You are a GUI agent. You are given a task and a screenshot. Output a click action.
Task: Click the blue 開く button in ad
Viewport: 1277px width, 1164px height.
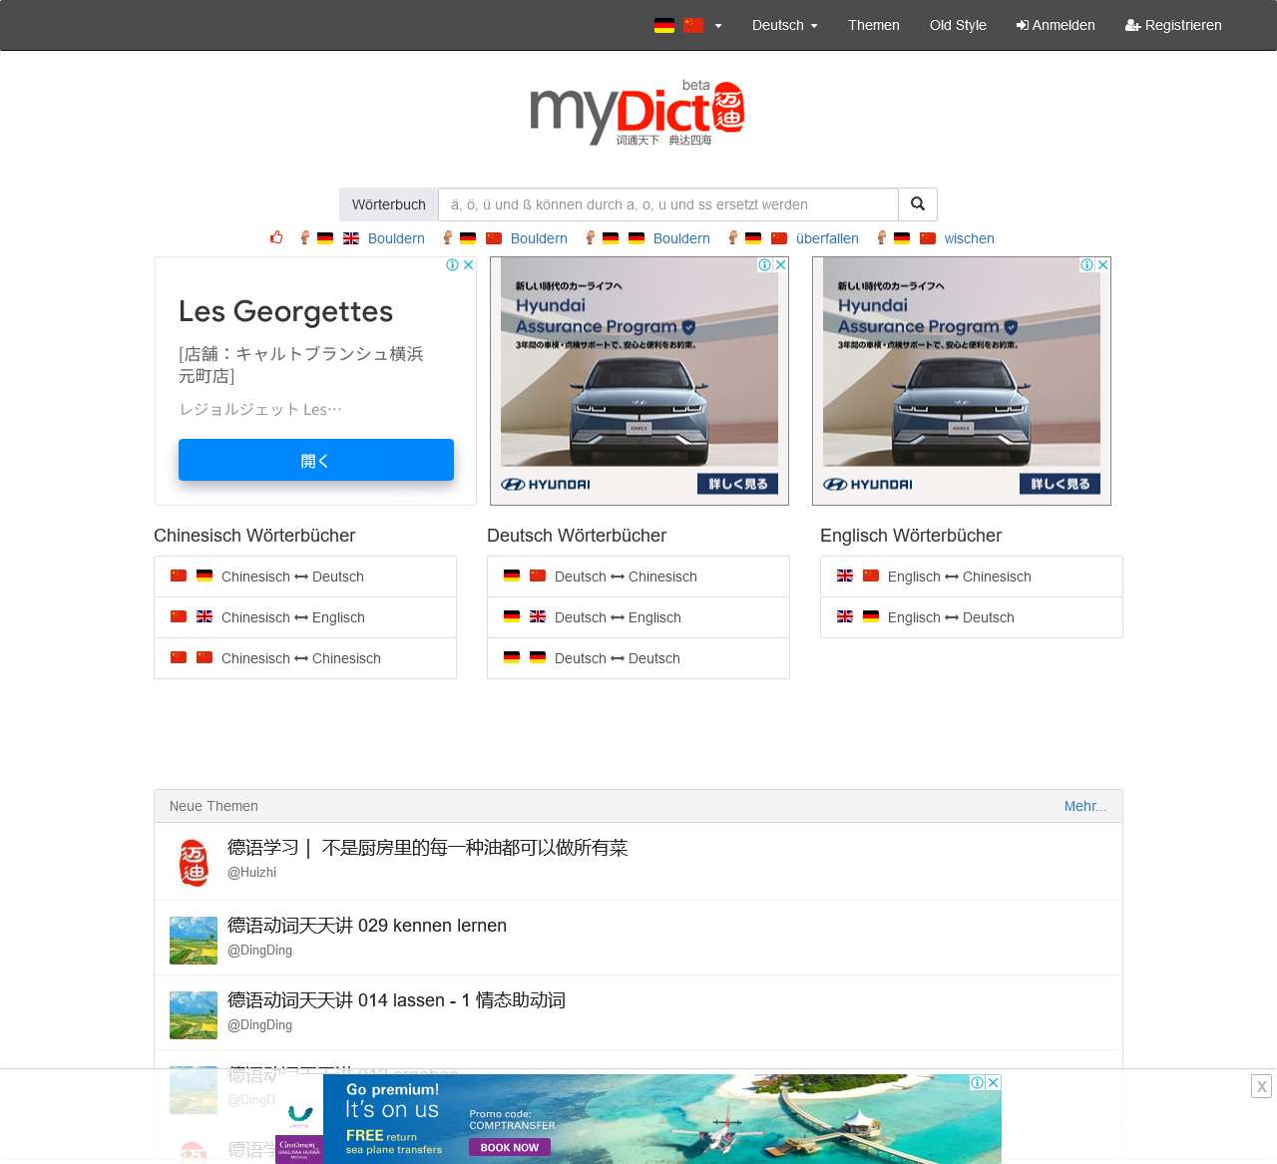click(315, 460)
